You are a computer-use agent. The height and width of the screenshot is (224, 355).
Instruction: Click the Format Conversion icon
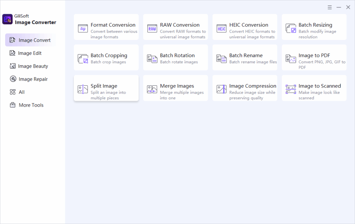83,28
